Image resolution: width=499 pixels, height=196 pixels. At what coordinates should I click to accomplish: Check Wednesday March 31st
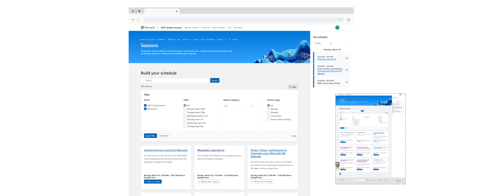click(x=185, y=116)
